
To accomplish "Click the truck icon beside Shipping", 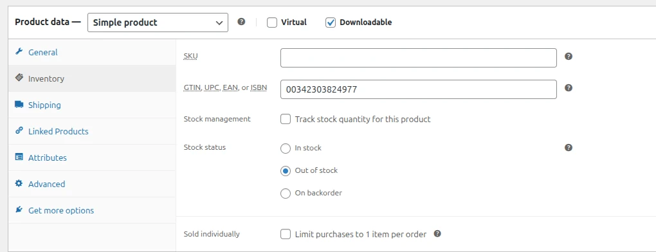I will (19, 105).
